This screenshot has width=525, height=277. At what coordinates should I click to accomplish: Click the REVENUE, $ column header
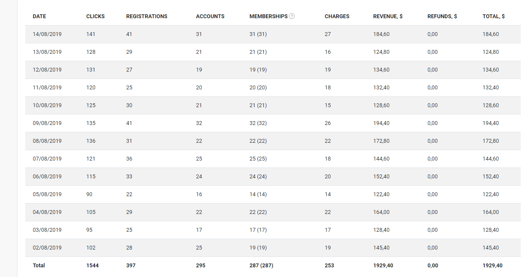point(388,16)
